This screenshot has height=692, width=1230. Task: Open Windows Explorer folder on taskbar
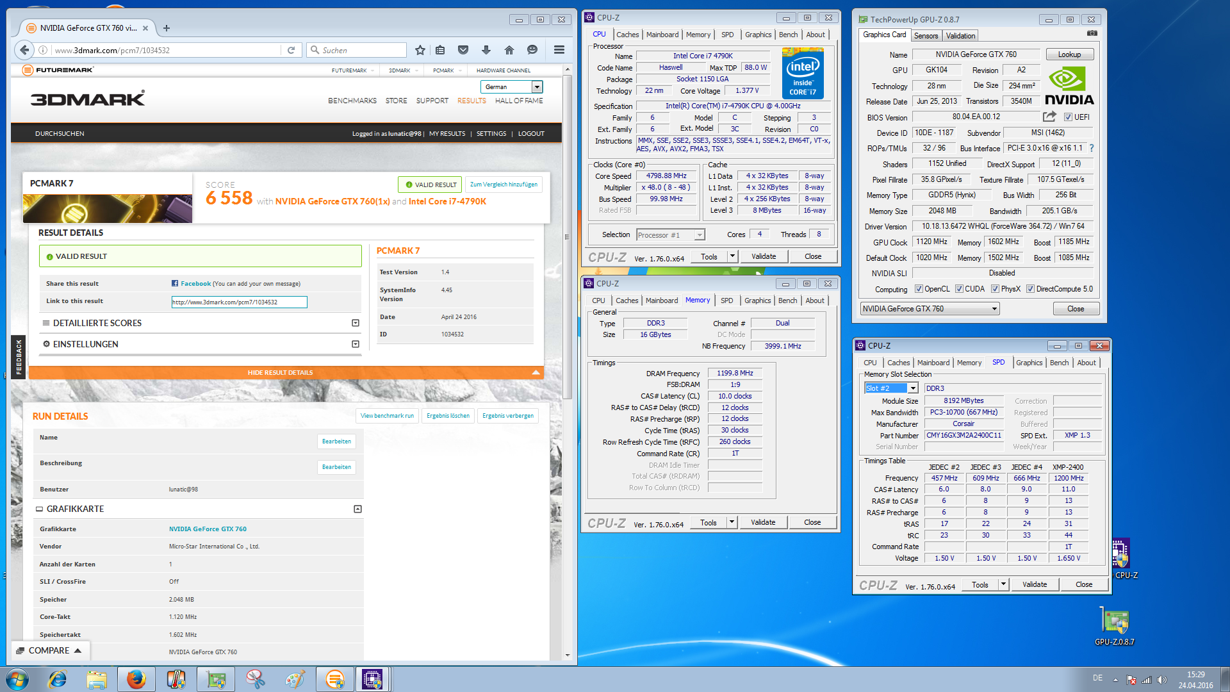(x=97, y=679)
